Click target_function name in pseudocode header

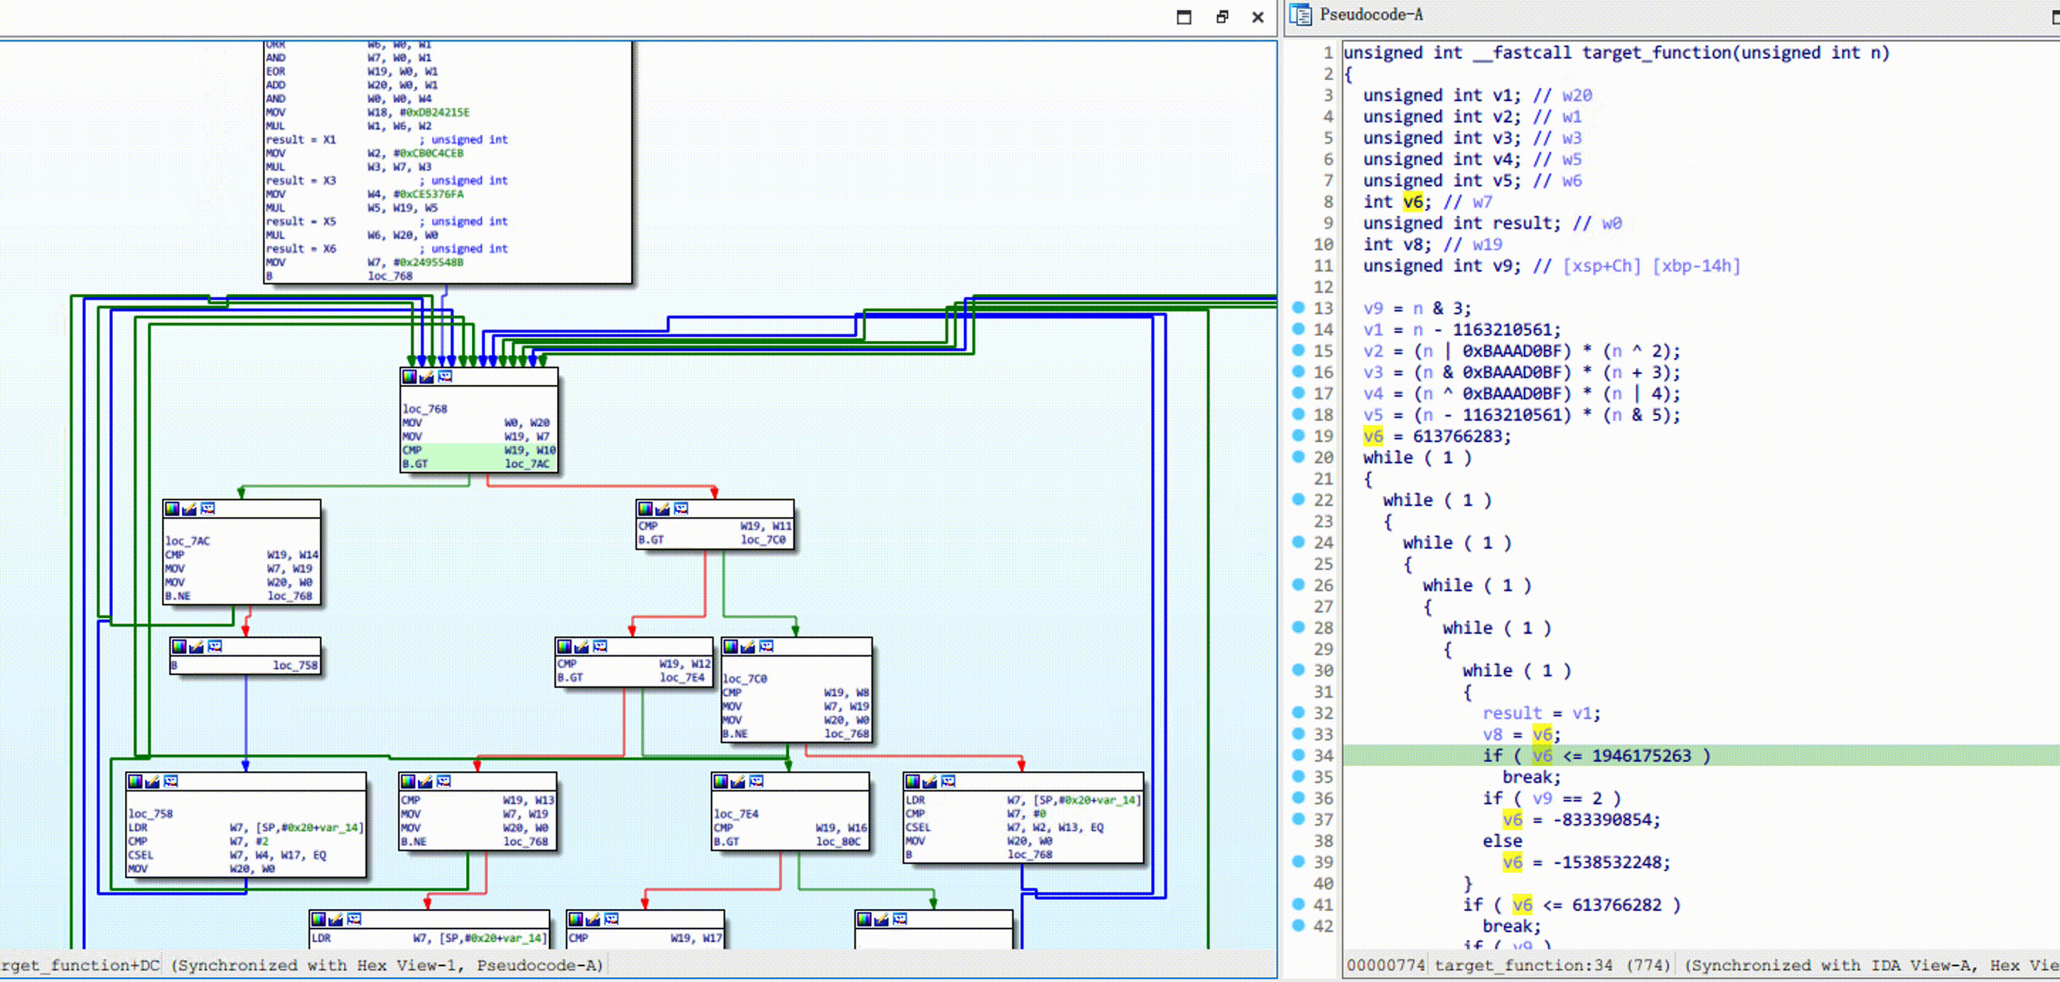pos(1656,53)
